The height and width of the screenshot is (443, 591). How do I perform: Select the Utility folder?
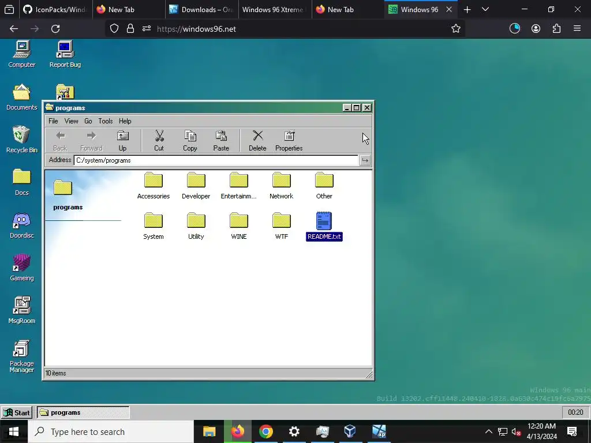coord(196,226)
